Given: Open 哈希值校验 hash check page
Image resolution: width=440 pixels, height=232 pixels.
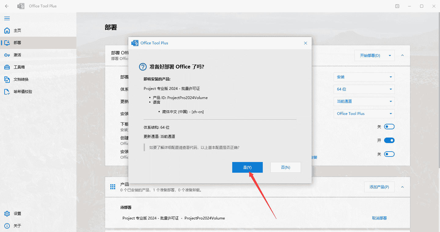Looking at the screenshot, I should click(x=38, y=92).
